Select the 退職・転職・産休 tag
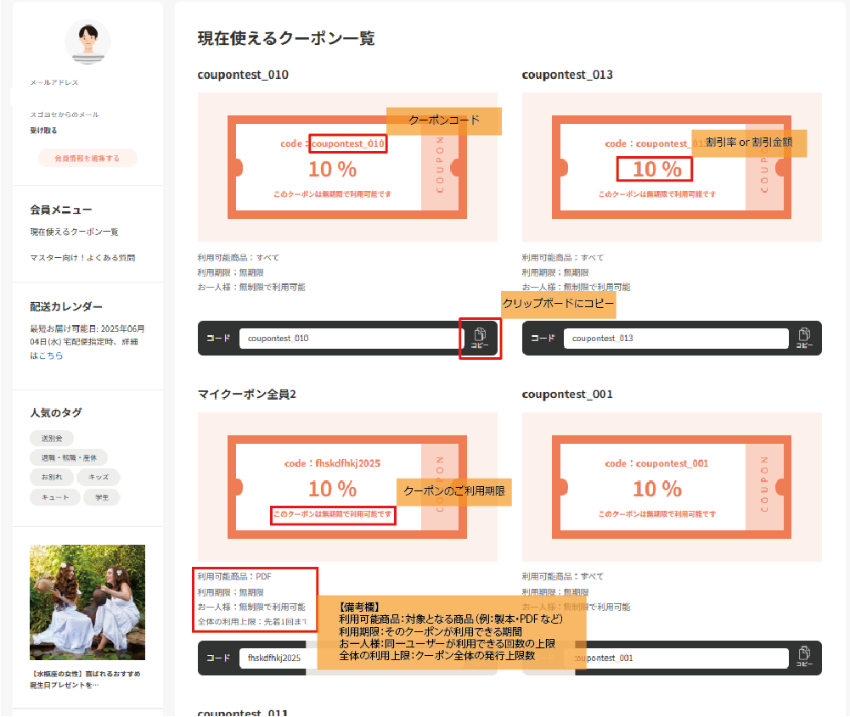Viewport: 850px width, 717px height. [x=70, y=457]
